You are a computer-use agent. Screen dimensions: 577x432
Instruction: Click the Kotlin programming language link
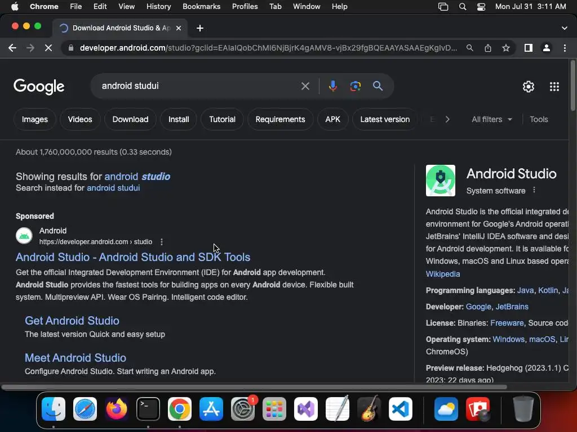548,291
